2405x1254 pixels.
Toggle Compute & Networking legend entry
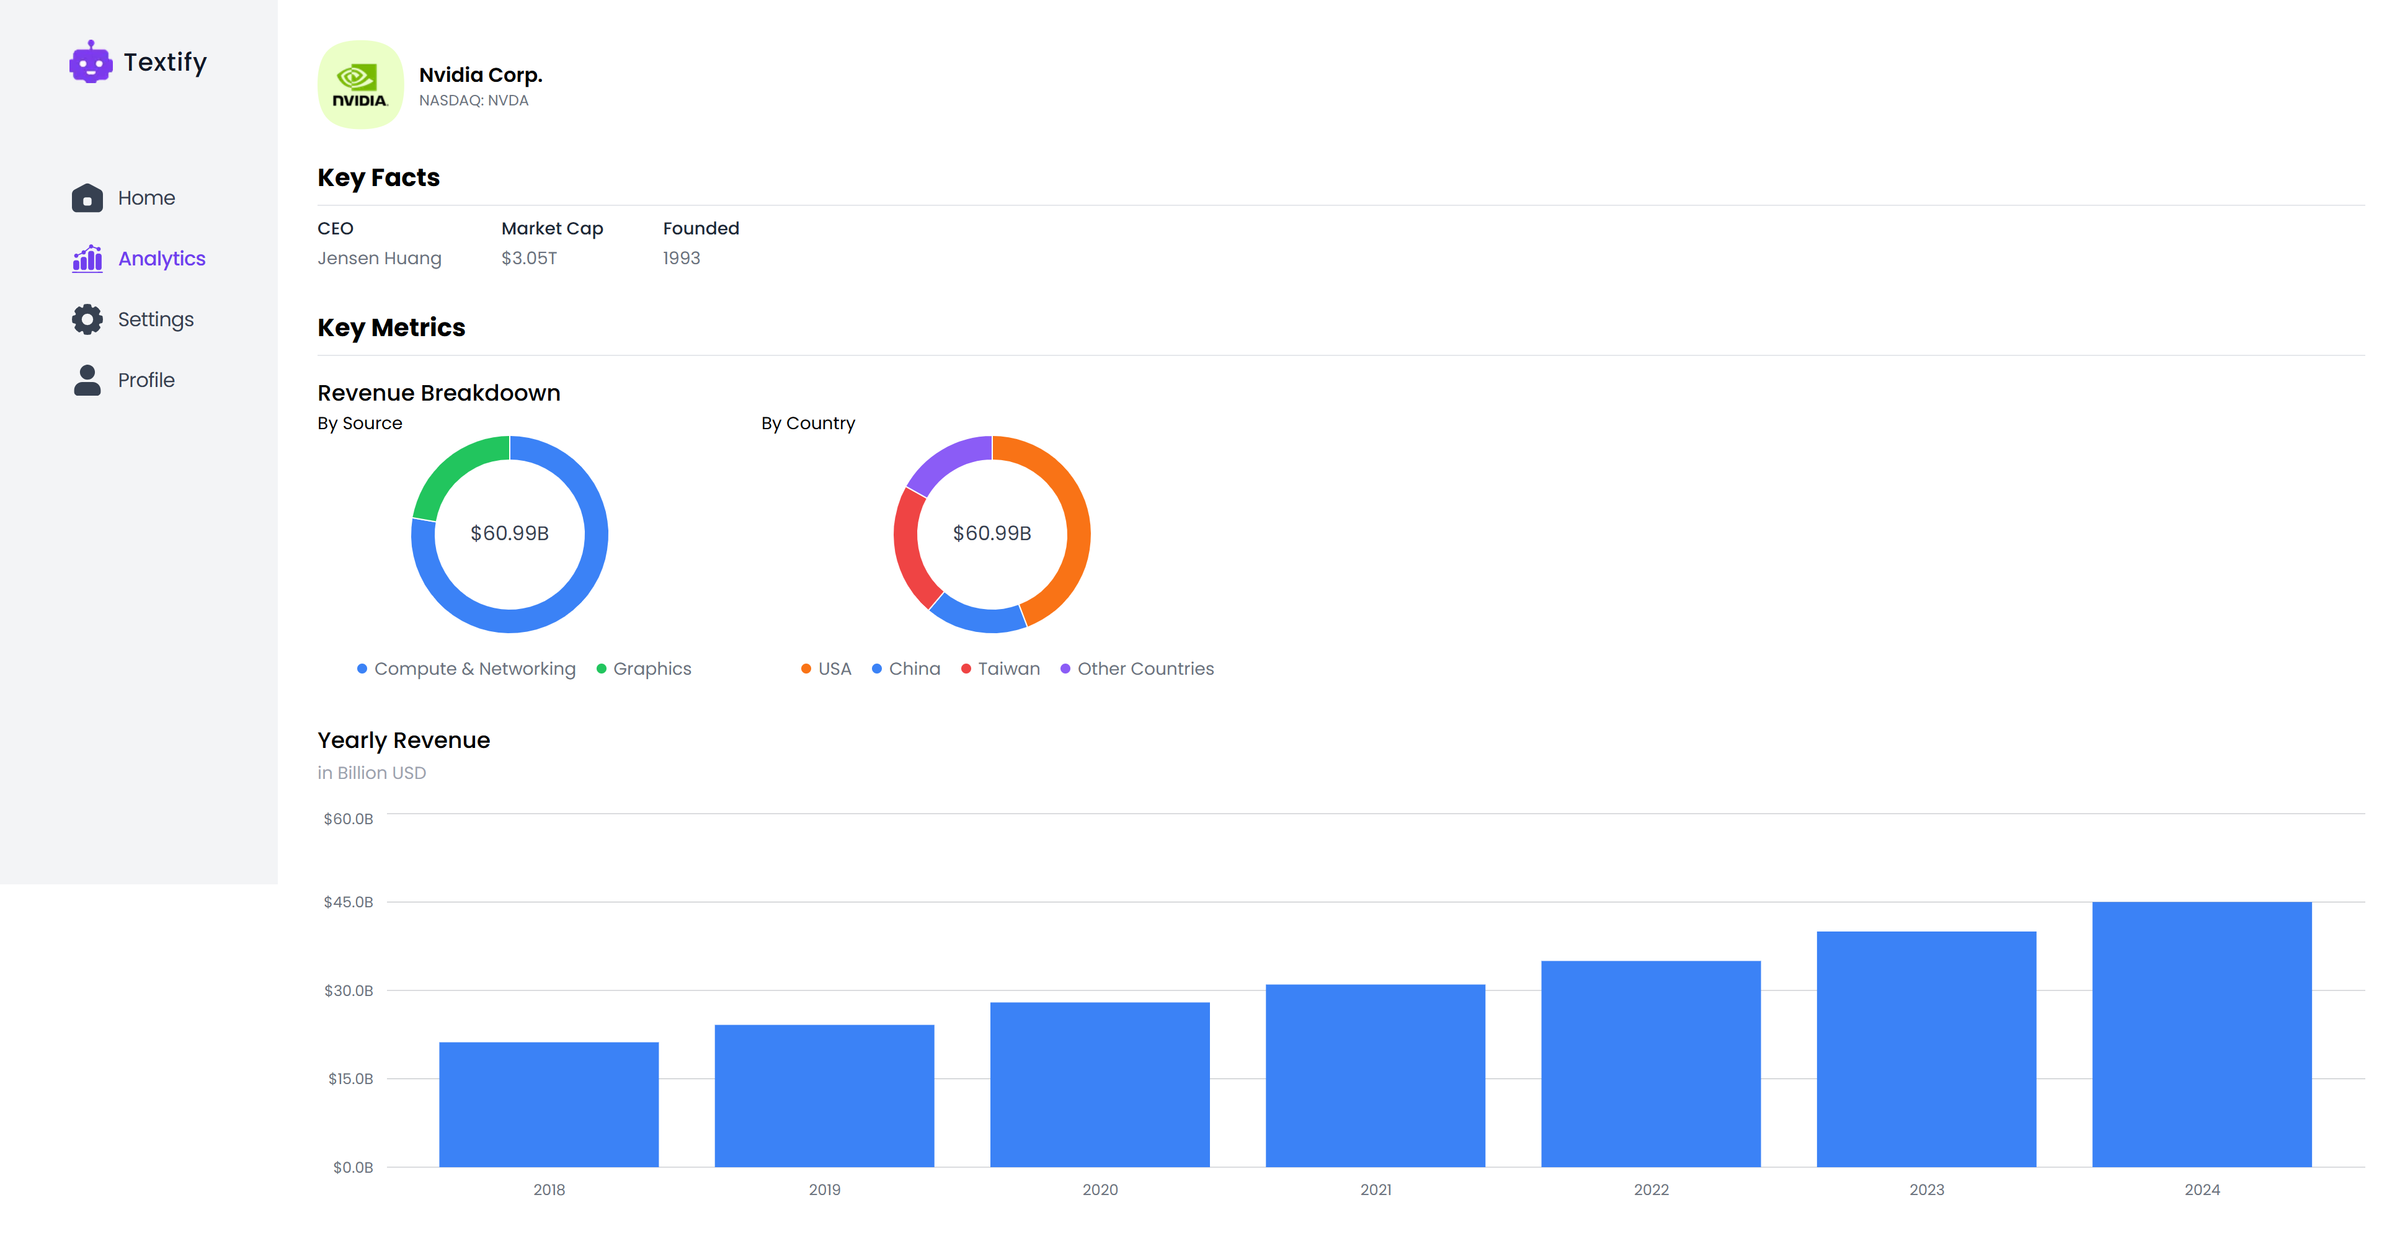tap(474, 669)
